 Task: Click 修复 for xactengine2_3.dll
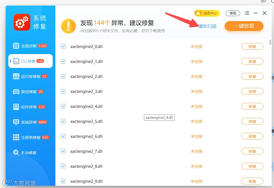pos(252,92)
